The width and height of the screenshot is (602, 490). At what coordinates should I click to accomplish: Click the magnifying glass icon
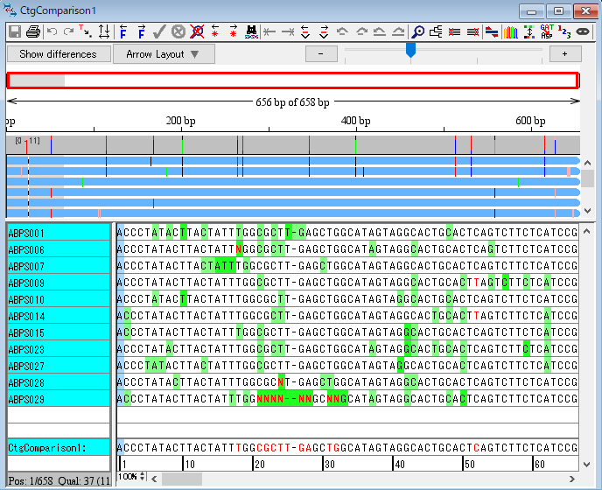tap(418, 31)
